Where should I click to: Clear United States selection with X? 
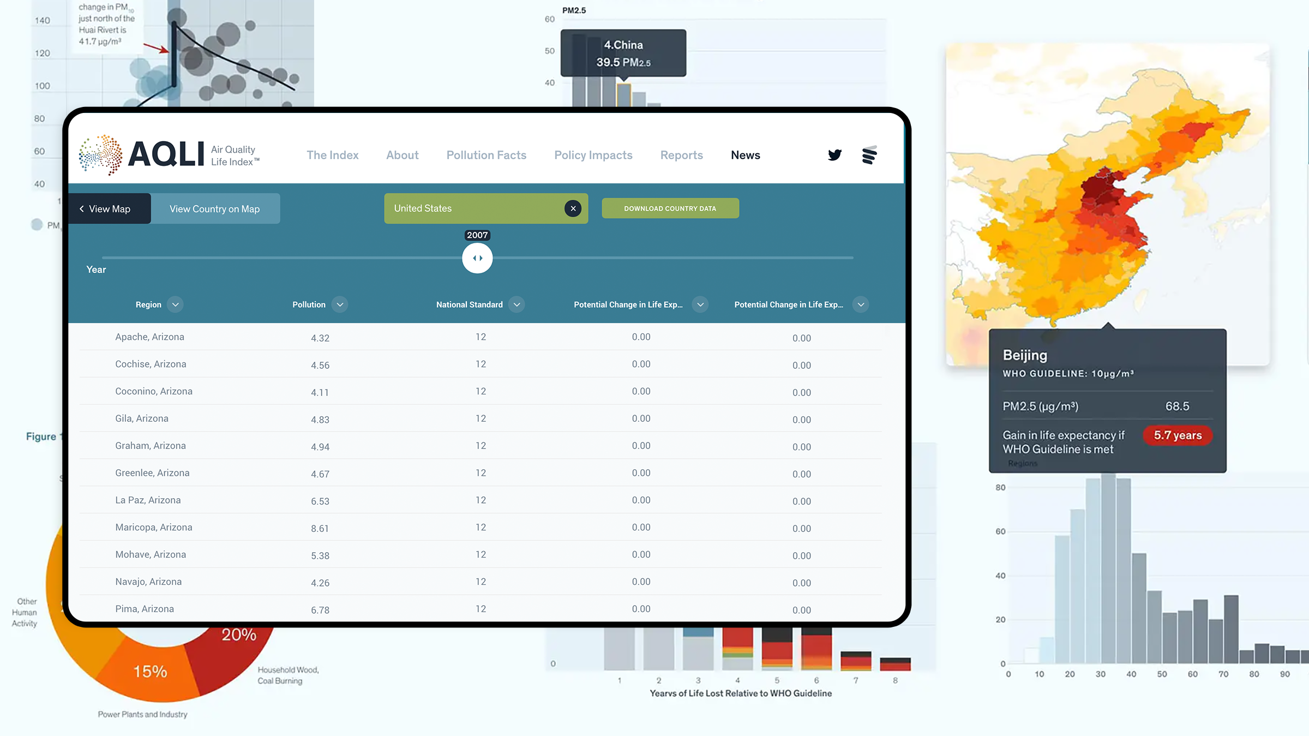click(573, 208)
